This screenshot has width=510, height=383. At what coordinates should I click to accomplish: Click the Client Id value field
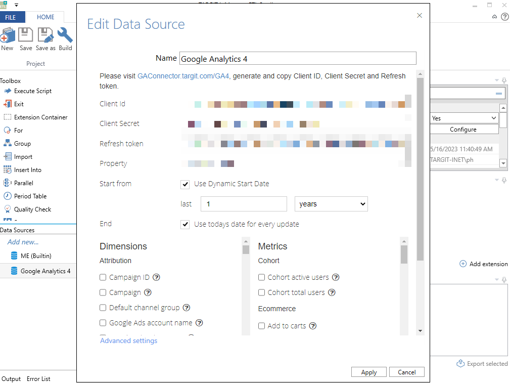click(x=296, y=104)
